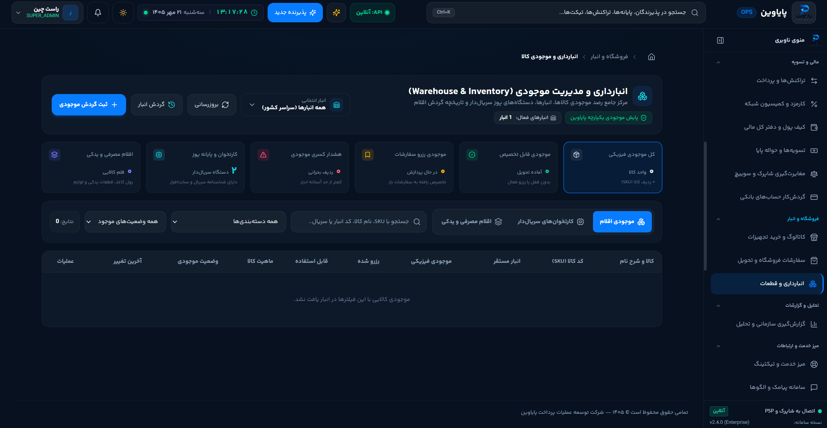
Task: Open سامانه پیامک و الگوها
Action: pos(767,387)
